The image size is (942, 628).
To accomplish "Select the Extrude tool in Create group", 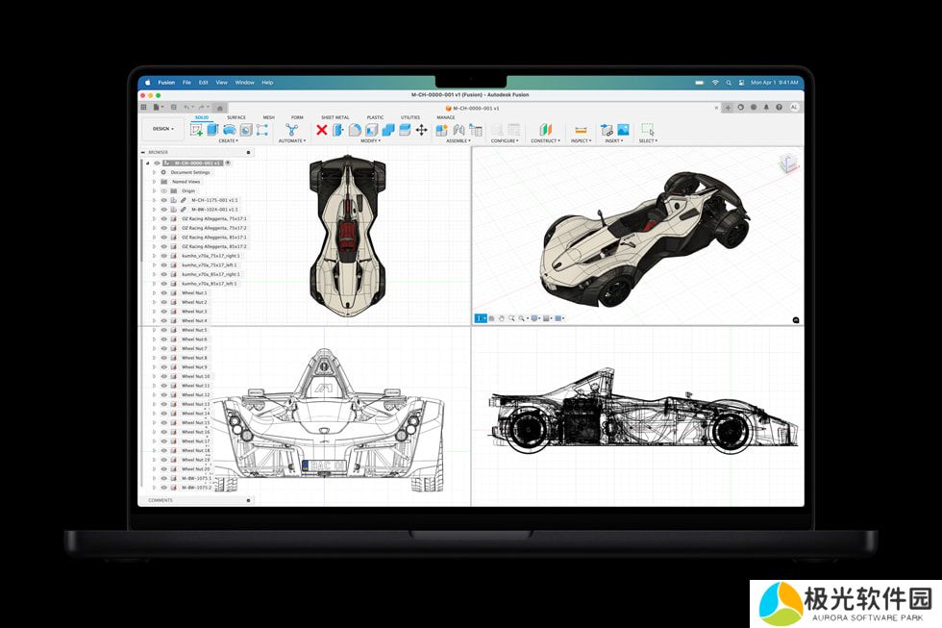I will tap(212, 130).
